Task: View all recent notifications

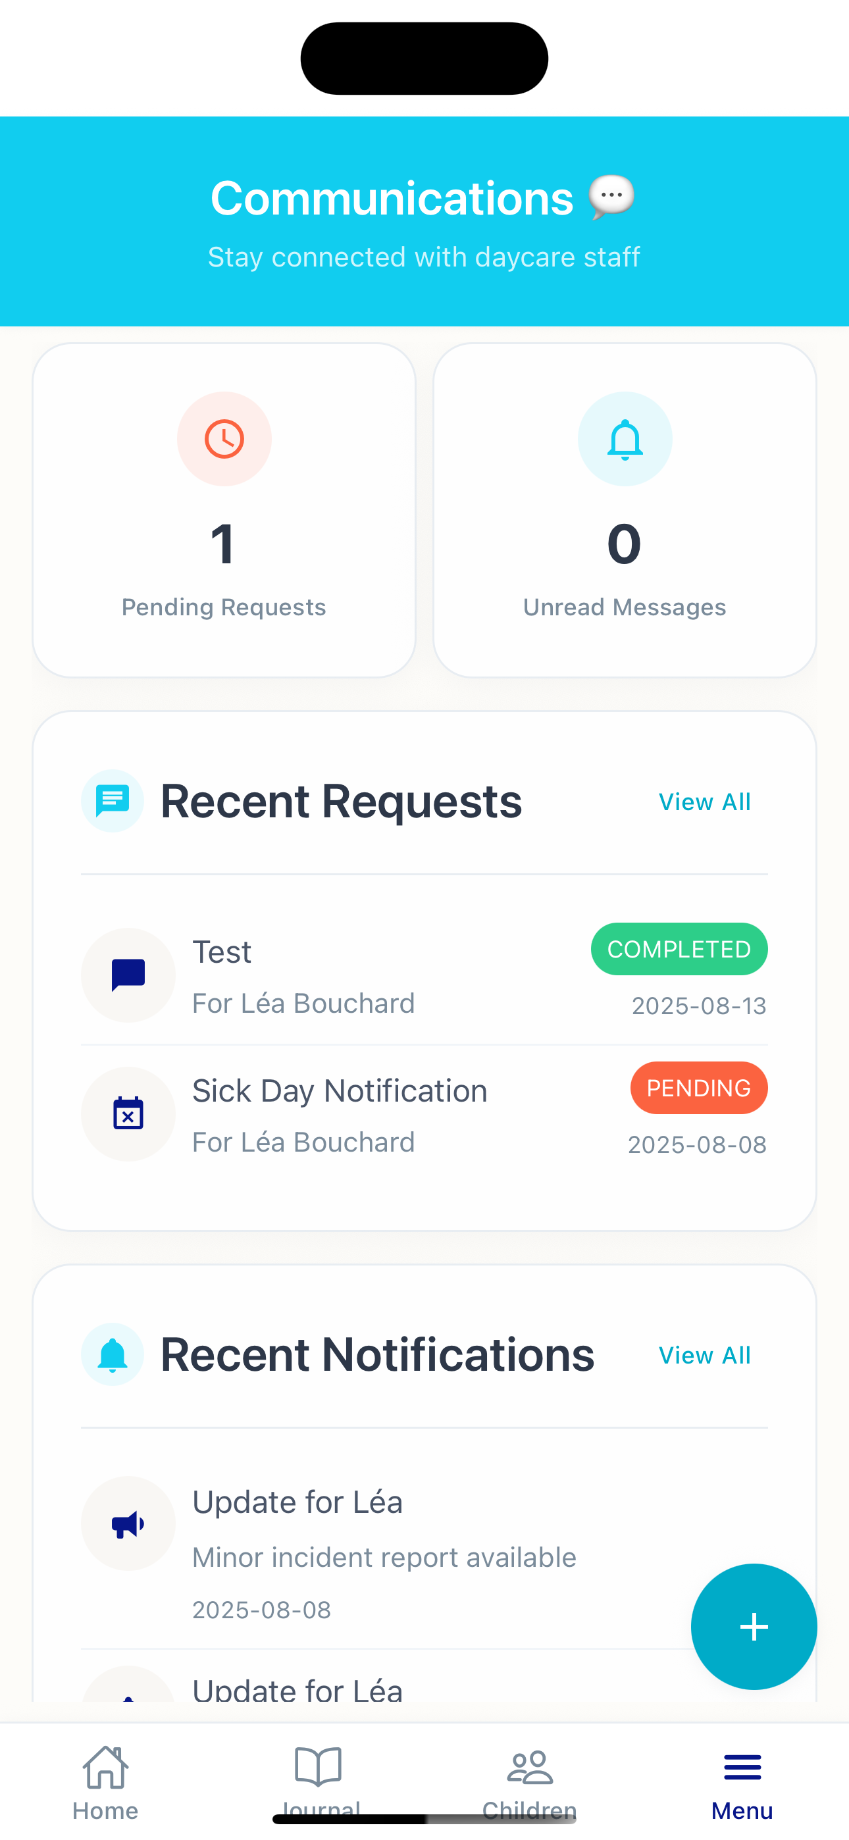Action: point(704,1355)
